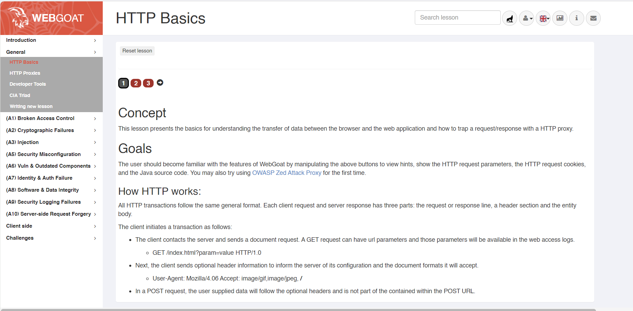Follow the OWASP Zed Attack Proxy link
633x311 pixels.
point(287,173)
